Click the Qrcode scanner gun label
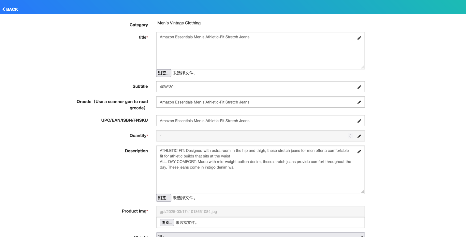The image size is (466, 237). tap(112, 105)
